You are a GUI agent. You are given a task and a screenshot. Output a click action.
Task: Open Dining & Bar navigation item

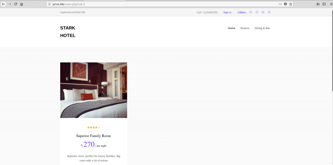pos(262,28)
